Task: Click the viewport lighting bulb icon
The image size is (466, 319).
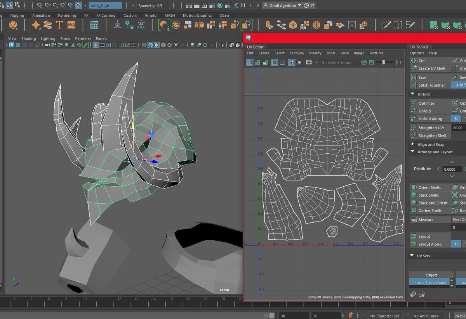Action: 175,45
